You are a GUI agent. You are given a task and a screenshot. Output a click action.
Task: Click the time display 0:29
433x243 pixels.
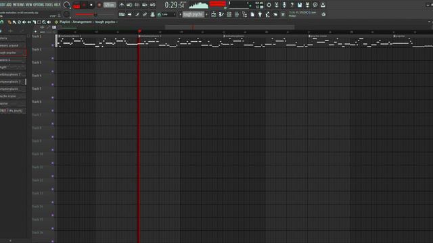click(175, 5)
